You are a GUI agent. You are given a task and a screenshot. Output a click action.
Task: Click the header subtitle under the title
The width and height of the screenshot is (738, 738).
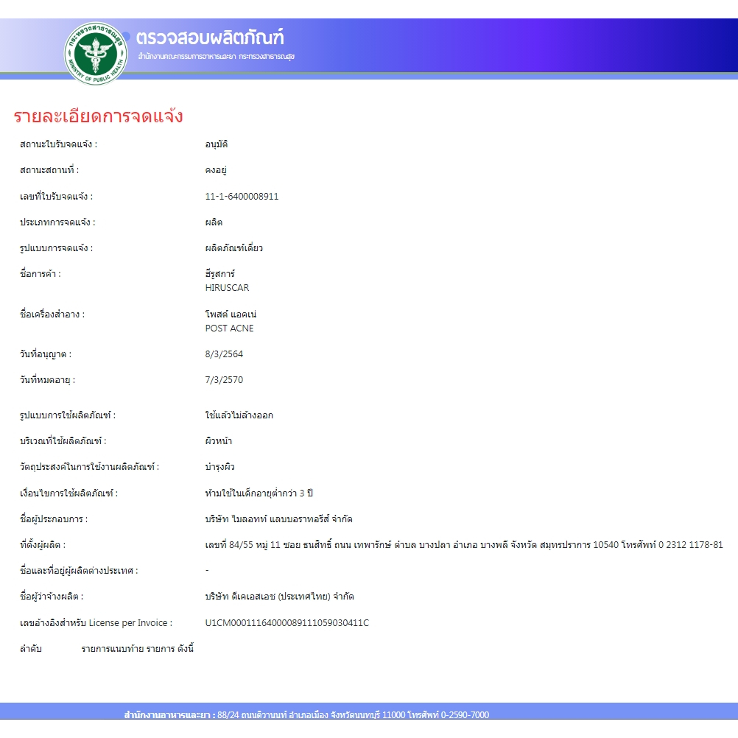tap(217, 57)
